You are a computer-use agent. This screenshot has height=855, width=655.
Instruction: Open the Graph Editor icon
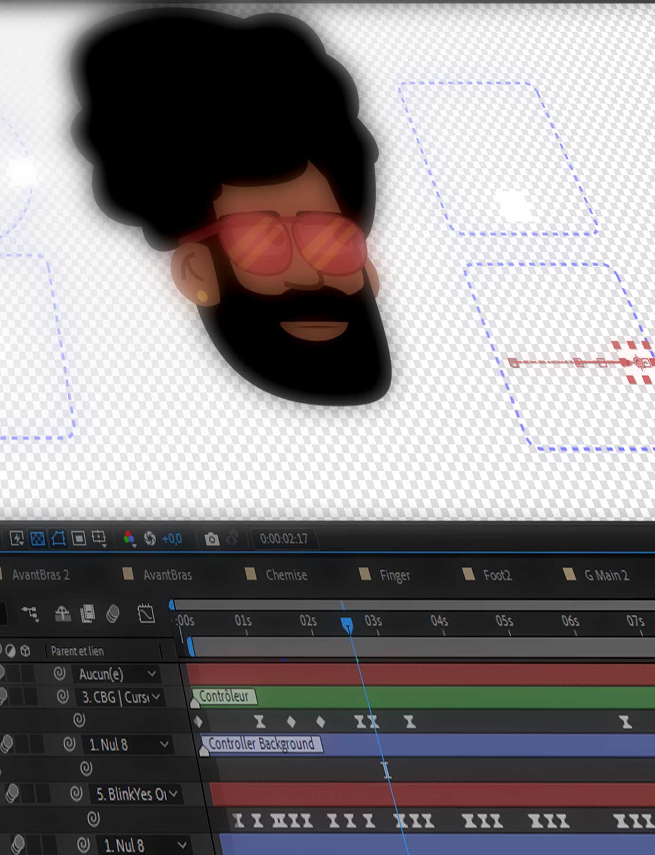coord(146,614)
